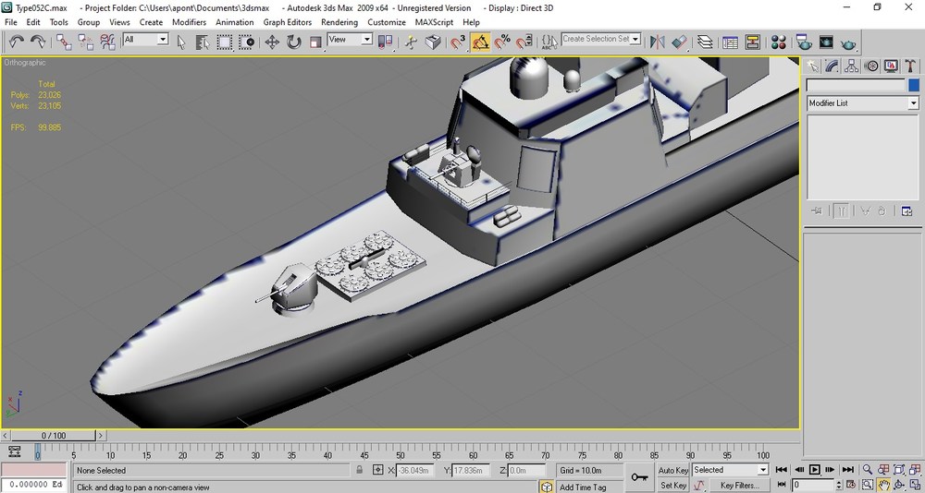Image resolution: width=925 pixels, height=493 pixels.
Task: Switch to the Motion panel tab
Action: click(871, 66)
